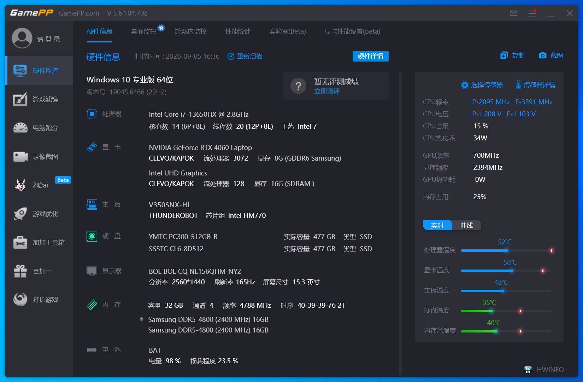The image size is (583, 382).
Task: Click the 复制 copy hardware info button
Action: 512,56
